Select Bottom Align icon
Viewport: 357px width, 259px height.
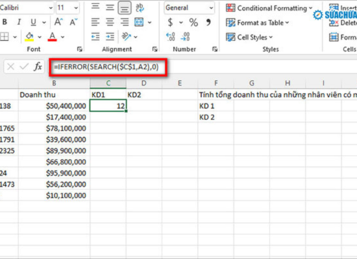pos(125,8)
